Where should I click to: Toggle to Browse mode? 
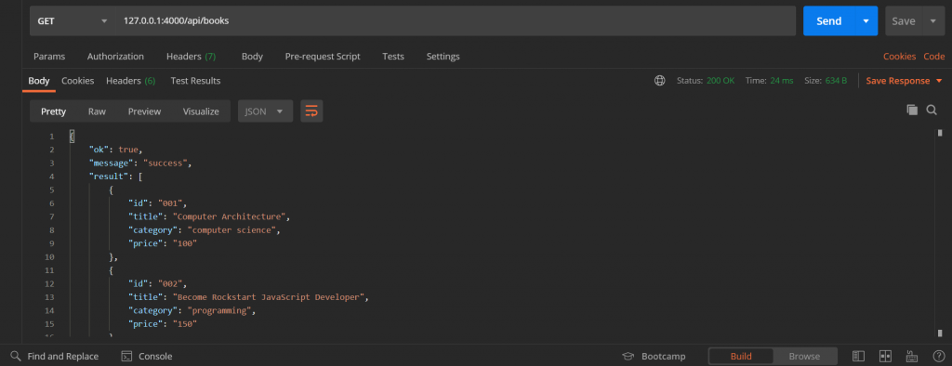click(804, 357)
